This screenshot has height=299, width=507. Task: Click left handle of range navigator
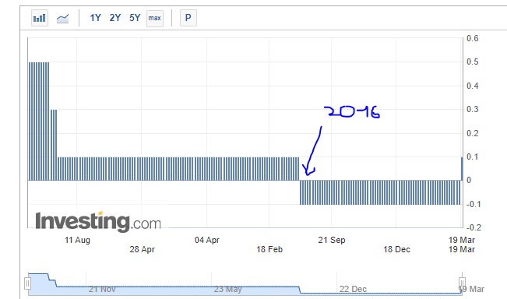tap(28, 283)
